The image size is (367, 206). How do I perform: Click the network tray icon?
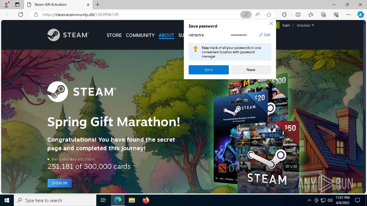click(x=323, y=200)
